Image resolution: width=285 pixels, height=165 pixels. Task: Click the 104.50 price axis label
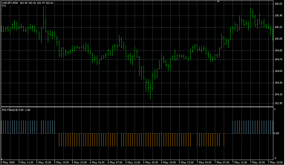coord(278,71)
